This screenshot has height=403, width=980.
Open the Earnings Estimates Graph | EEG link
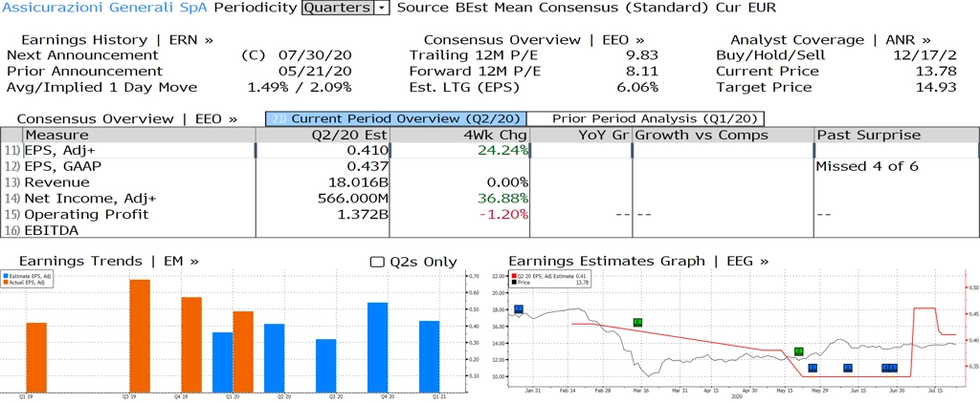[x=638, y=261]
